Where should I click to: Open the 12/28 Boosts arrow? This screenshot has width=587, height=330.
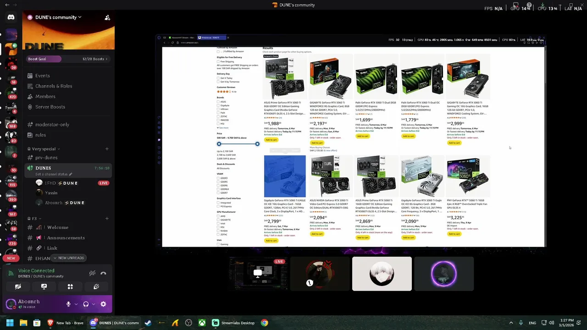106,59
